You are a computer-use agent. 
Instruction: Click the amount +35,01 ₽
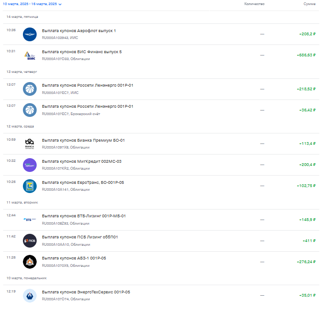tap(307, 295)
